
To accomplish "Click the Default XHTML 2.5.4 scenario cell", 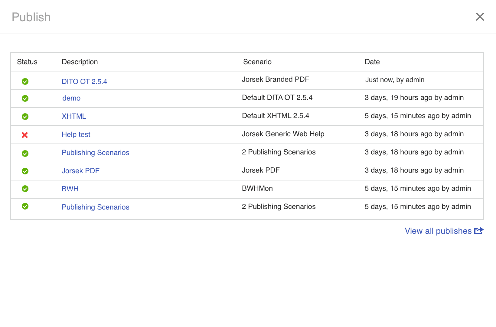I will coord(276,116).
